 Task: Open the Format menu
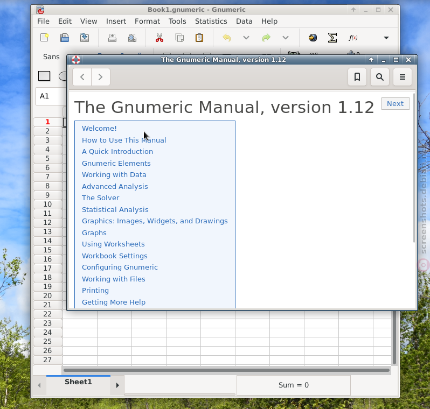147,21
